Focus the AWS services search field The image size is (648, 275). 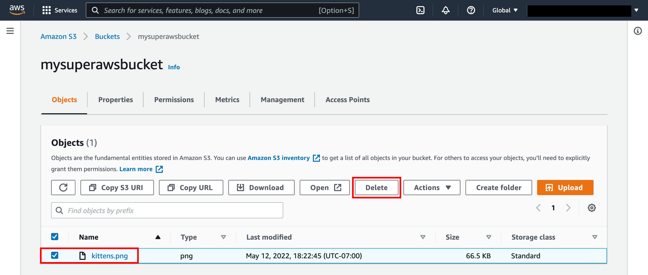click(x=222, y=10)
